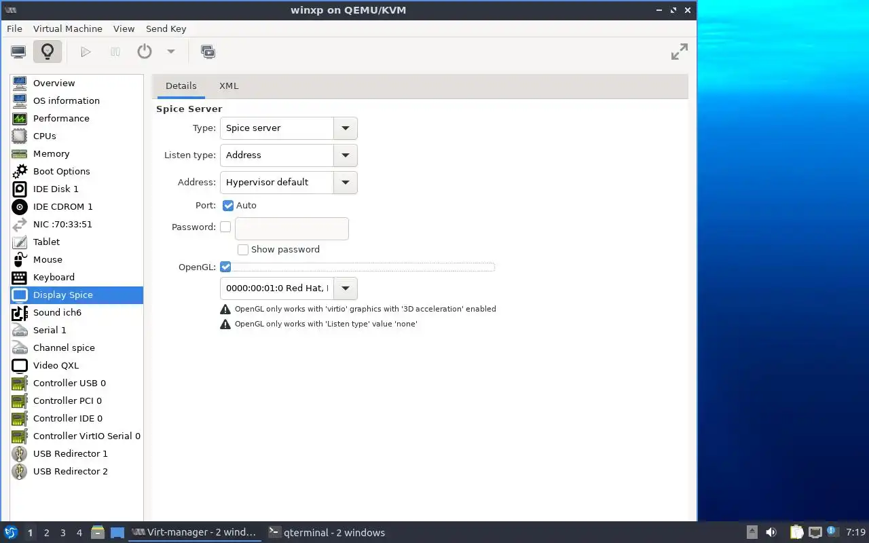Select CPUs hardware entry
Image resolution: width=869 pixels, height=543 pixels.
77,136
